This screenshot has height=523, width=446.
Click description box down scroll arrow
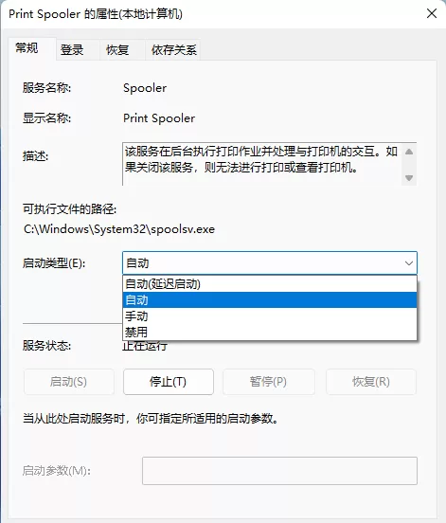[x=409, y=178]
